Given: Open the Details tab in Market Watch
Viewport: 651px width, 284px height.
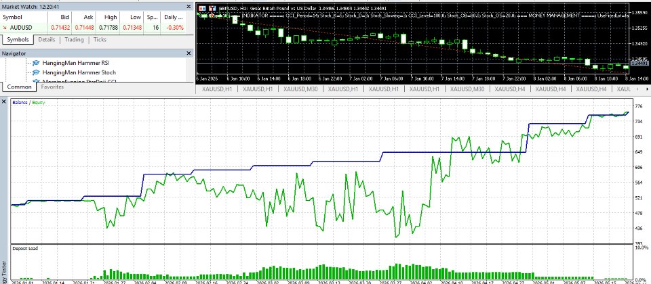Looking at the screenshot, I should click(47, 40).
